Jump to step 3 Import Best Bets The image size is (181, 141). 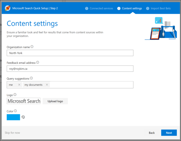[x=158, y=9]
